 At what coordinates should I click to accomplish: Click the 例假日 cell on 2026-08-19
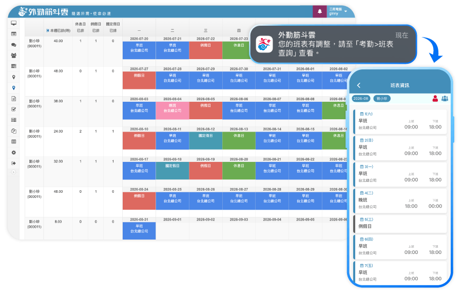[206, 171]
